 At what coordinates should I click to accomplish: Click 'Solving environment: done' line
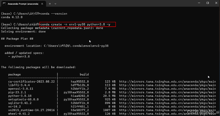23,32
